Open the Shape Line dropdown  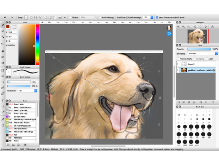[x=88, y=17]
